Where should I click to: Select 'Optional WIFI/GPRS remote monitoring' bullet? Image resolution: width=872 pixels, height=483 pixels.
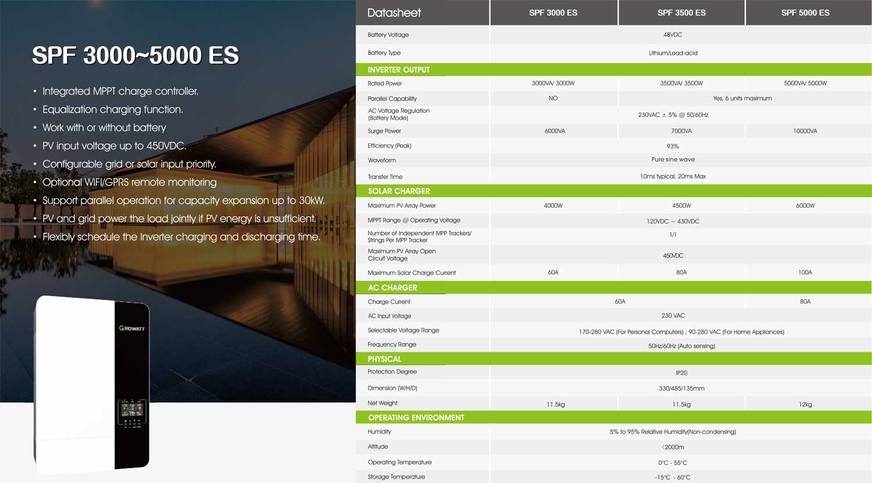[x=129, y=182]
